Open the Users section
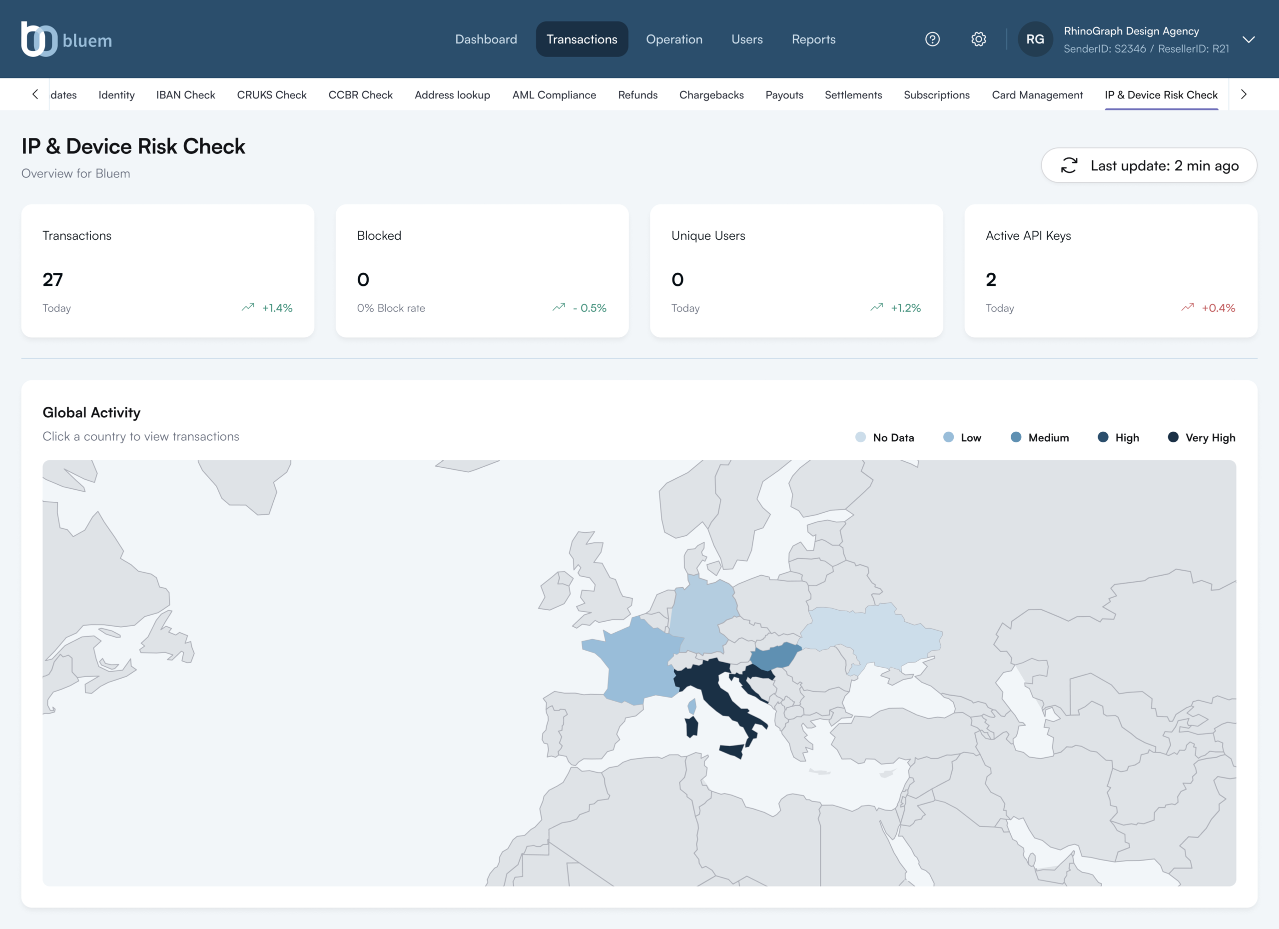Viewport: 1279px width, 929px height. pyautogui.click(x=746, y=39)
